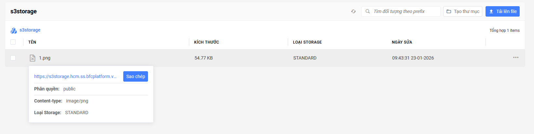
Task: Open the three-dots menu for 1.png
Action: click(516, 58)
